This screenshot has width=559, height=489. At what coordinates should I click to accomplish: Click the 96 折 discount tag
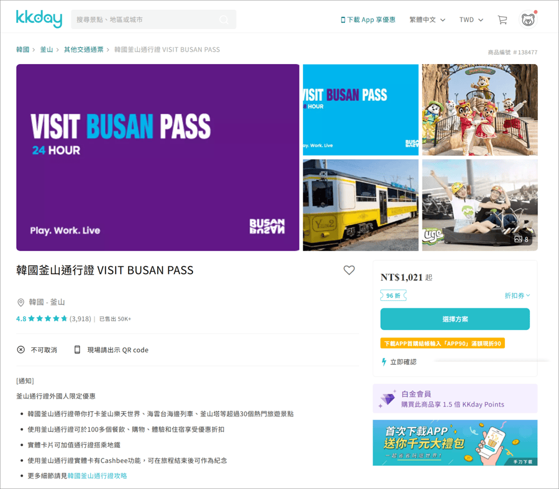click(393, 295)
